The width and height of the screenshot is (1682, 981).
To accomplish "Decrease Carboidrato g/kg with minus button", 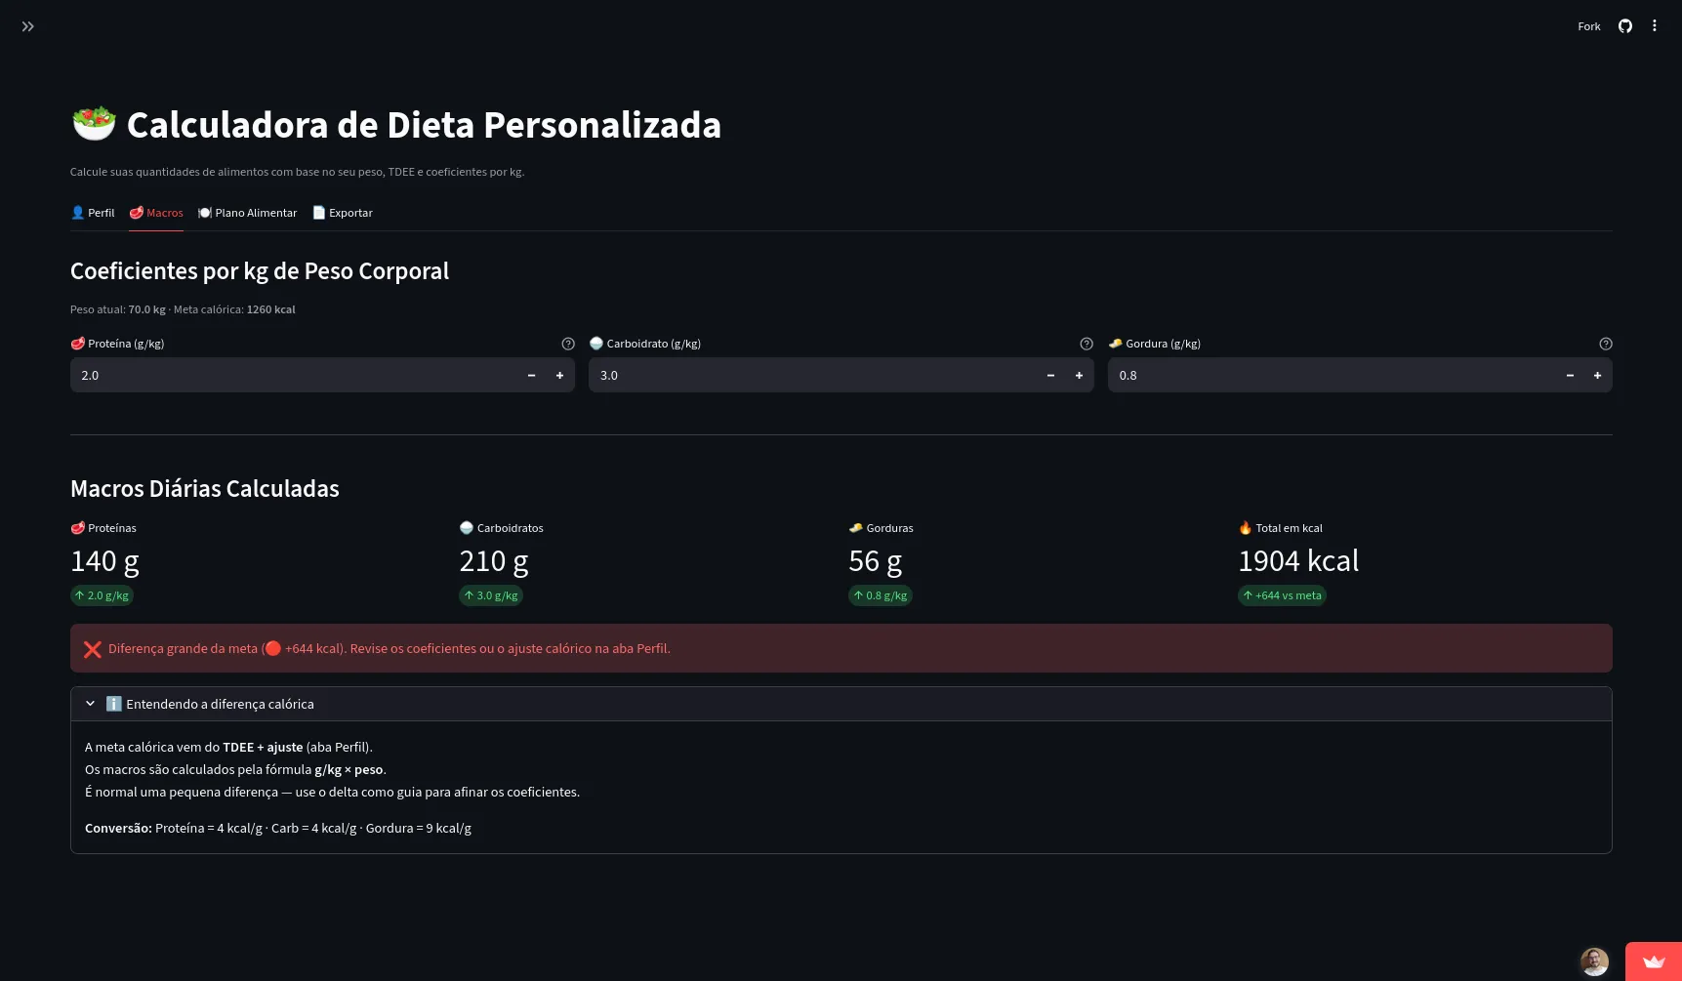I will [x=1051, y=375].
